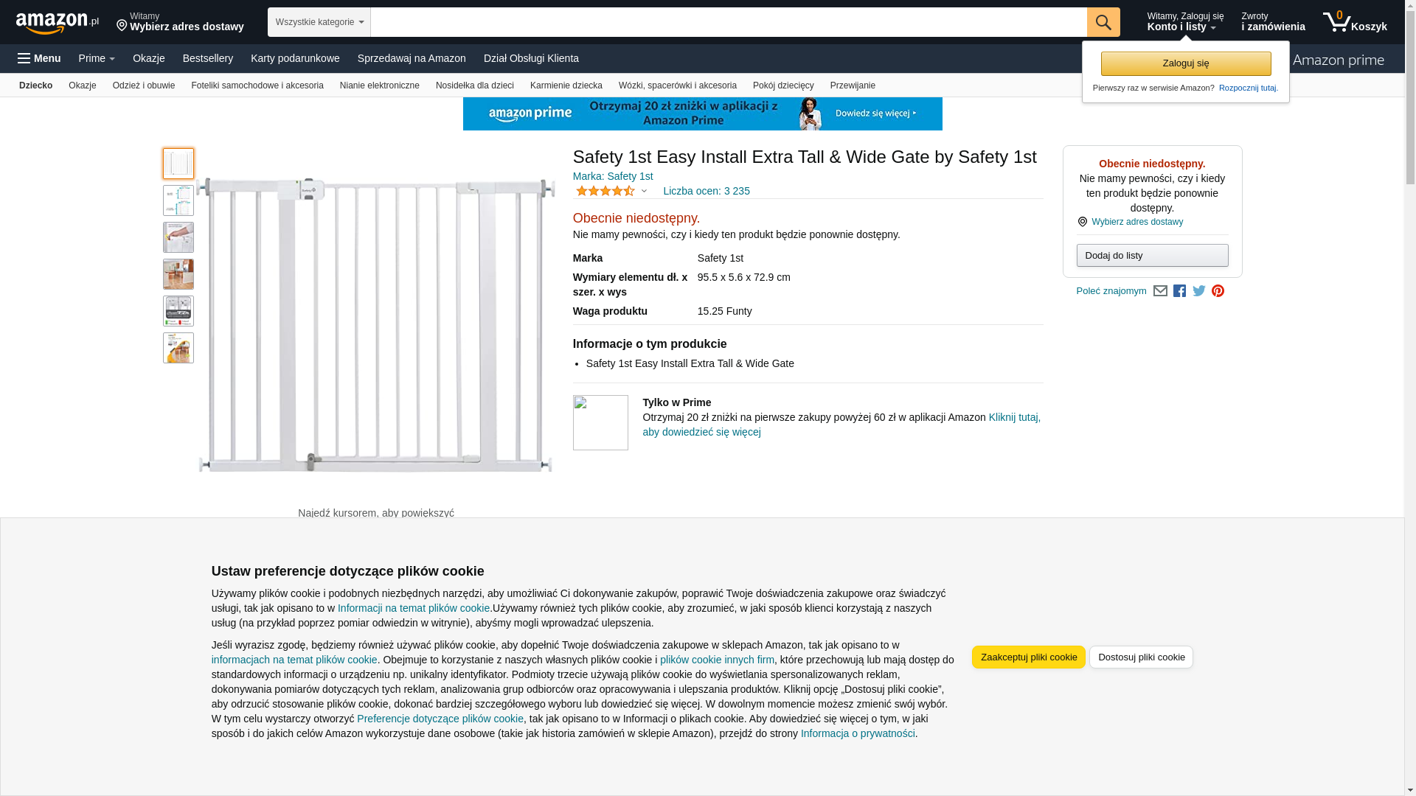This screenshot has height=796, width=1416.
Task: Click into the search text field
Action: [x=728, y=22]
